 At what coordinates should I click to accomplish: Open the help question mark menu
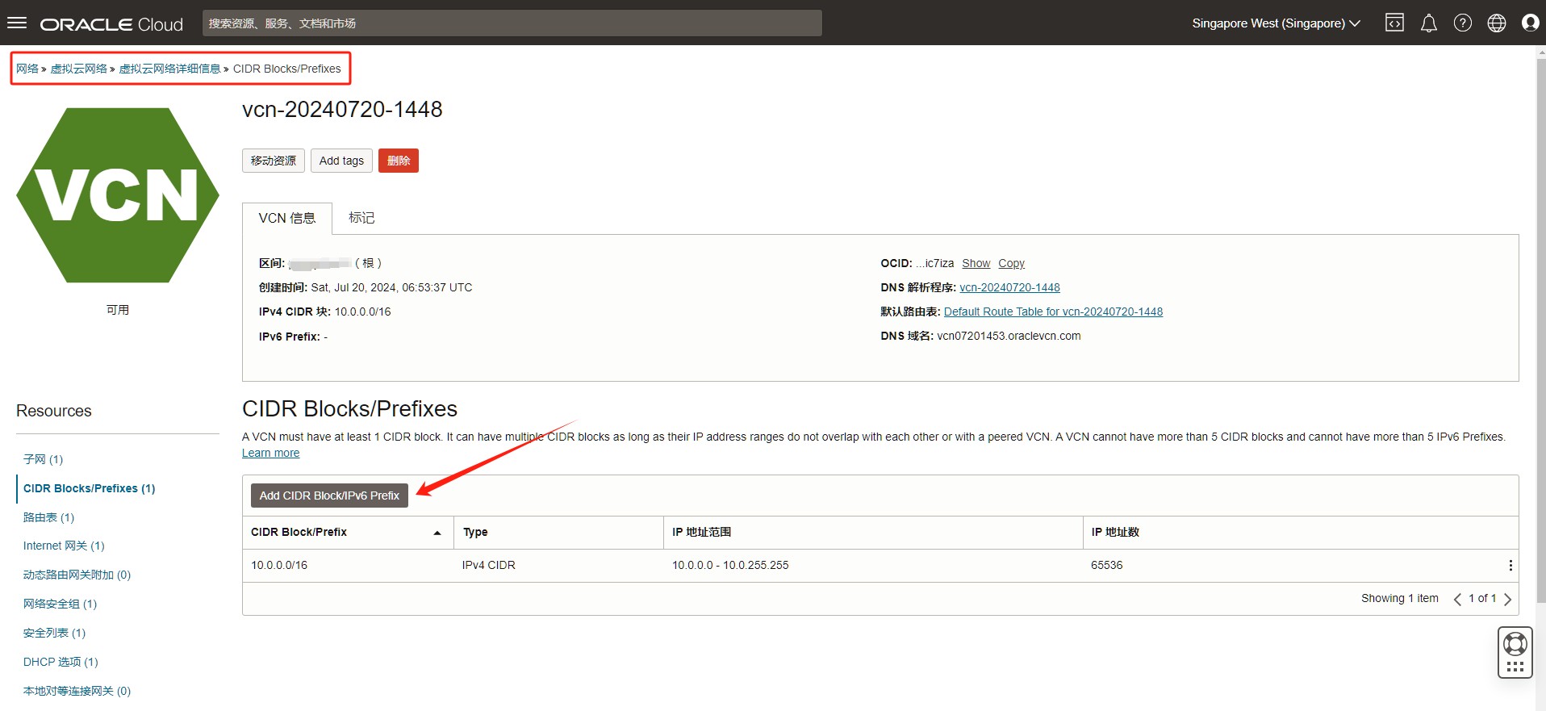(1462, 23)
